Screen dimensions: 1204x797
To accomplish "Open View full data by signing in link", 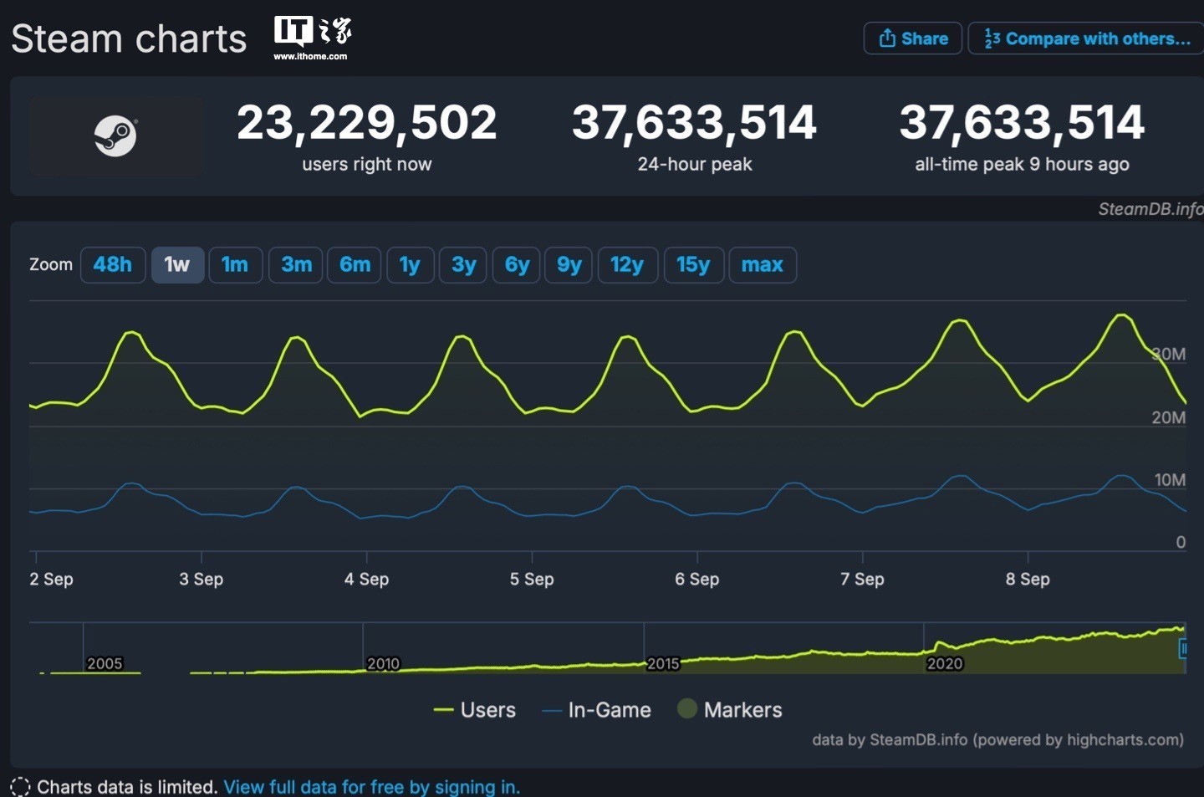I will pyautogui.click(x=371, y=787).
